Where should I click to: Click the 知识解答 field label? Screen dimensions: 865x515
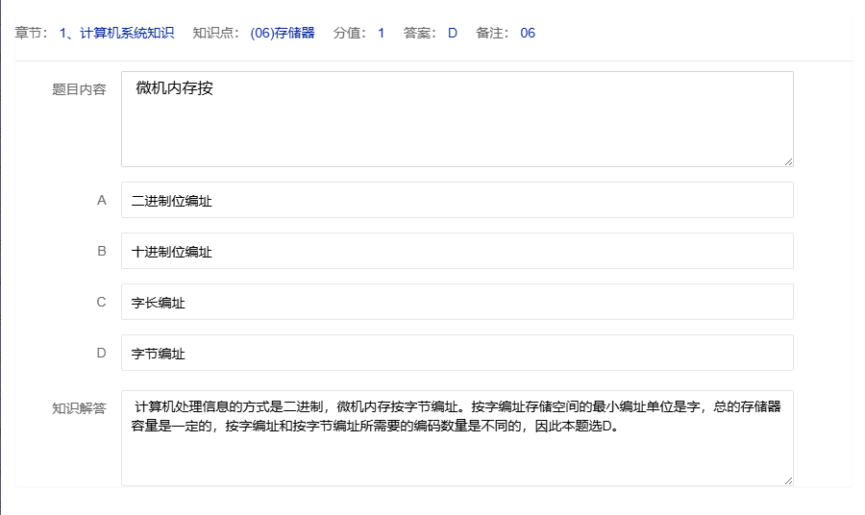click(x=79, y=407)
